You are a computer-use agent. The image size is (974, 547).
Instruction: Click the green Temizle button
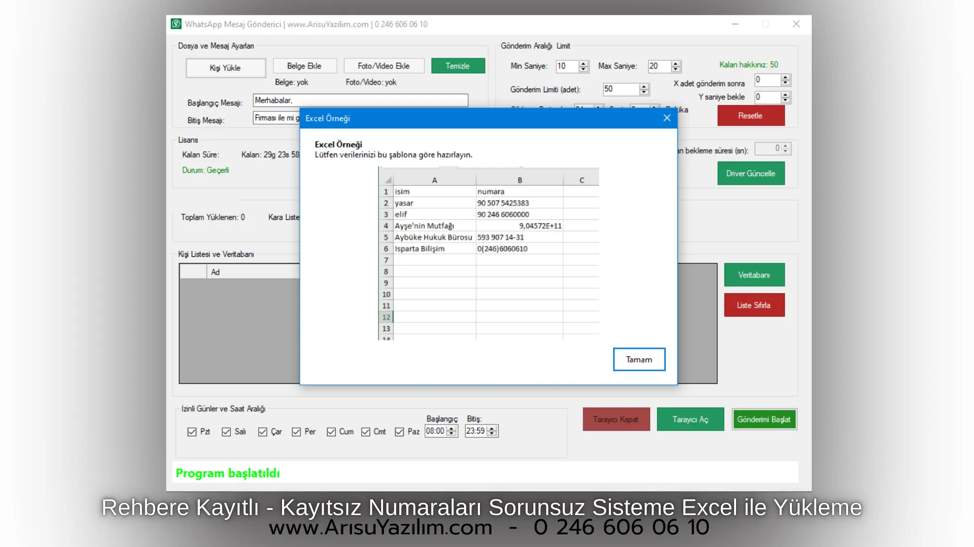[x=458, y=66]
